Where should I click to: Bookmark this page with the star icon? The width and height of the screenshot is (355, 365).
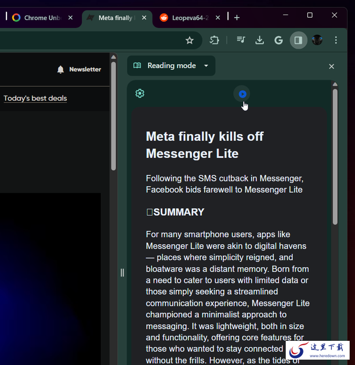pos(190,40)
